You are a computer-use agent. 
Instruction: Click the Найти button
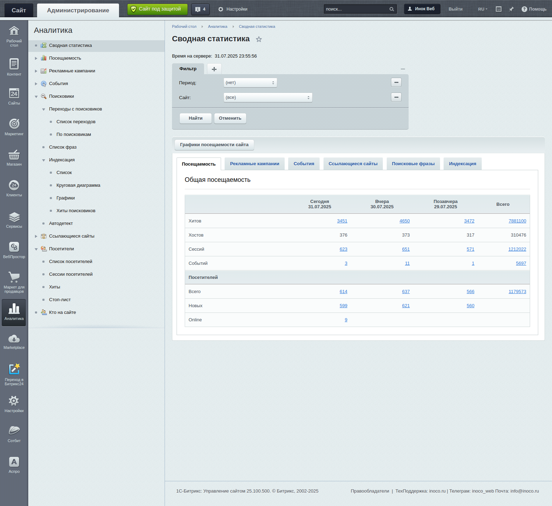coord(195,118)
